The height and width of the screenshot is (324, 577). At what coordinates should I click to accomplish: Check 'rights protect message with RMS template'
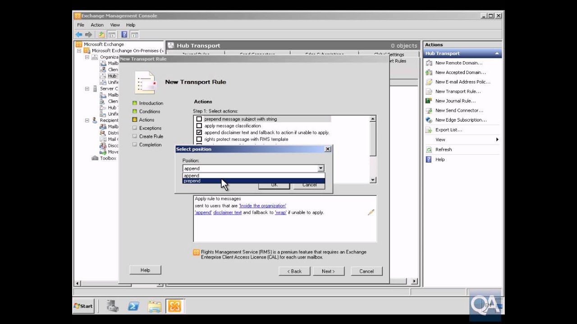(199, 139)
